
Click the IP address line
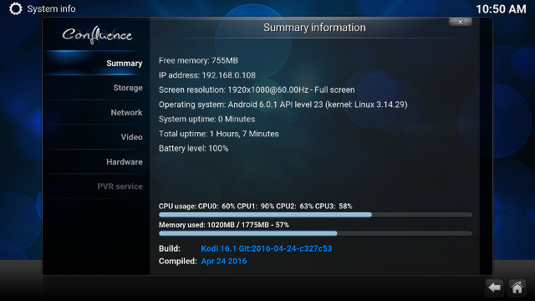pos(207,75)
